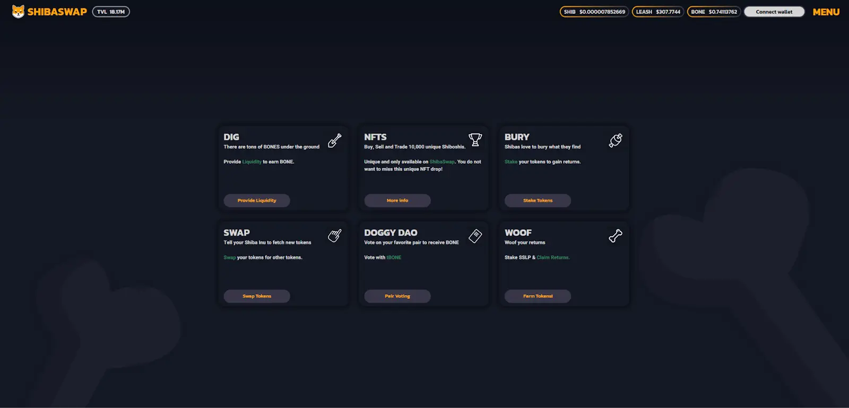This screenshot has width=849, height=408.
Task: Click the Farm Tokens! button
Action: [538, 296]
